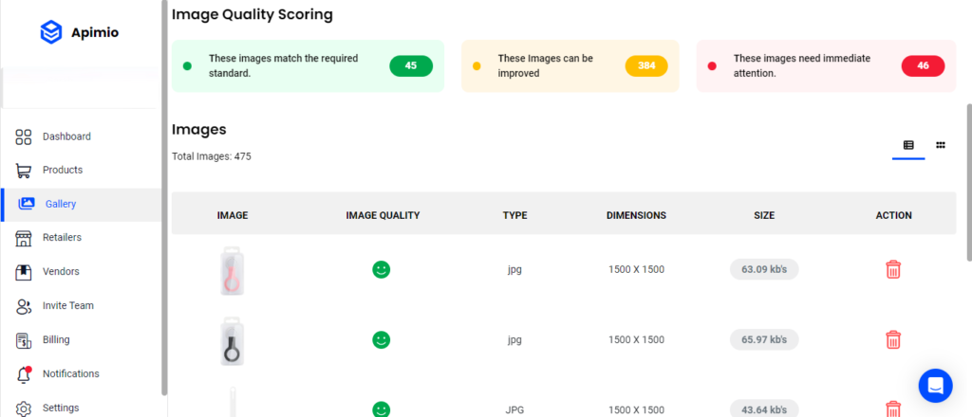Switch to grid view layout
The width and height of the screenshot is (972, 417).
(941, 145)
